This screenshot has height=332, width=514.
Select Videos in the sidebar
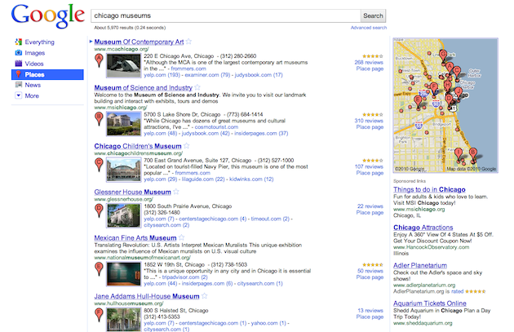tap(34, 64)
